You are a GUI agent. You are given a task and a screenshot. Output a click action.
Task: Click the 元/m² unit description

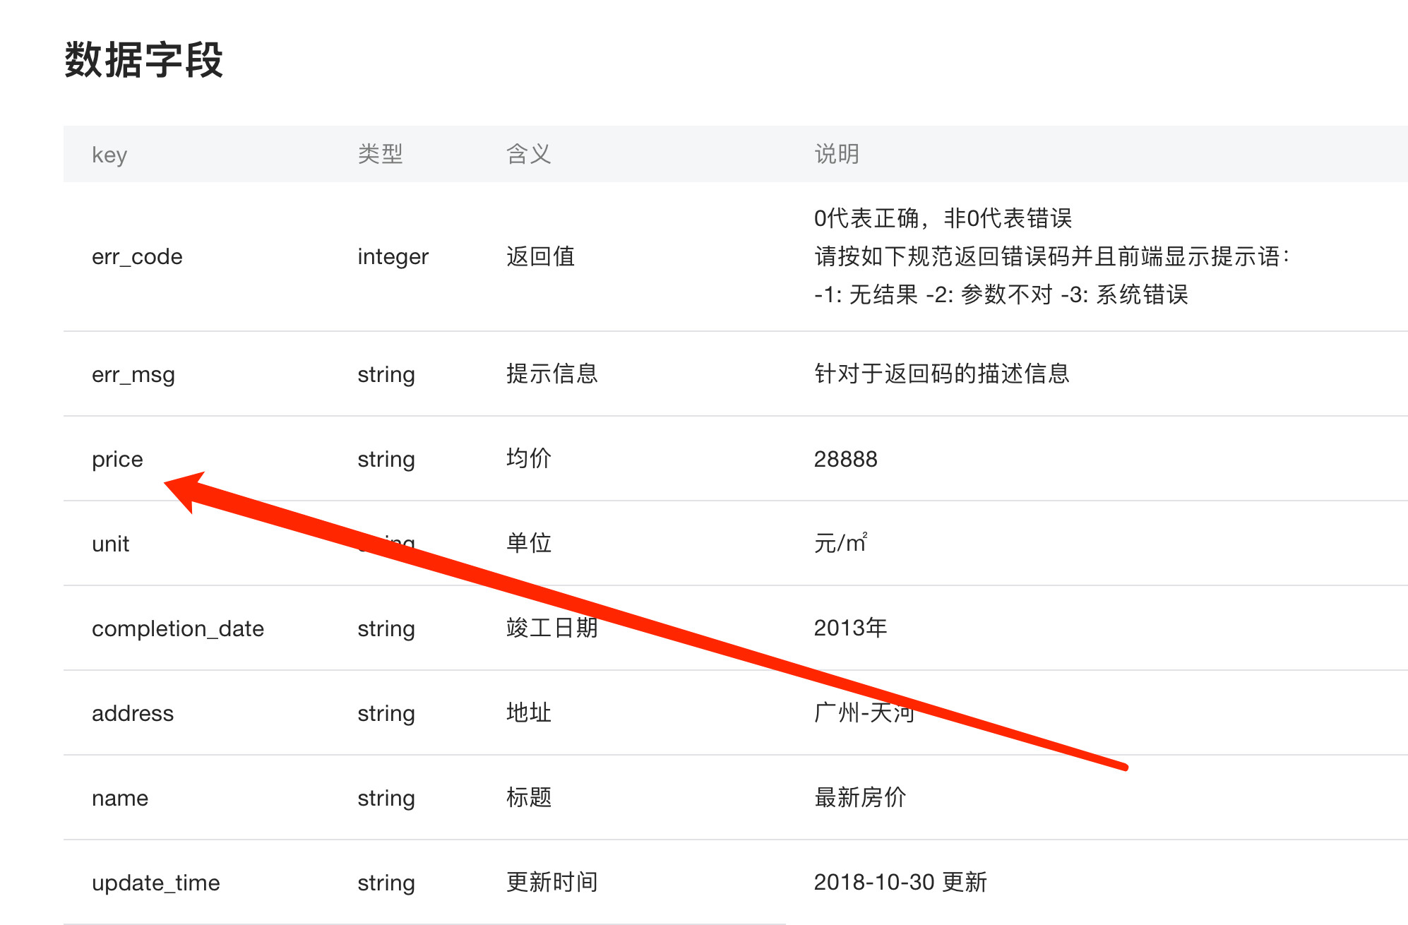click(x=840, y=543)
